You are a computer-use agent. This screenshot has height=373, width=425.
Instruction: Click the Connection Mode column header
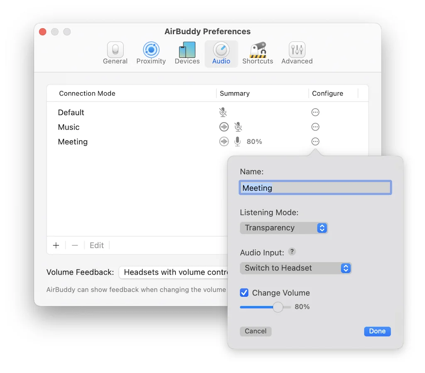point(87,93)
